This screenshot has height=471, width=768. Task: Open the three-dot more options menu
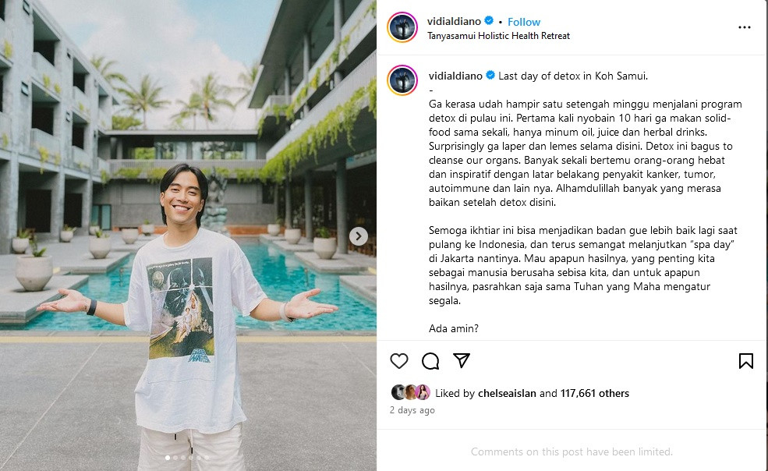click(x=745, y=27)
